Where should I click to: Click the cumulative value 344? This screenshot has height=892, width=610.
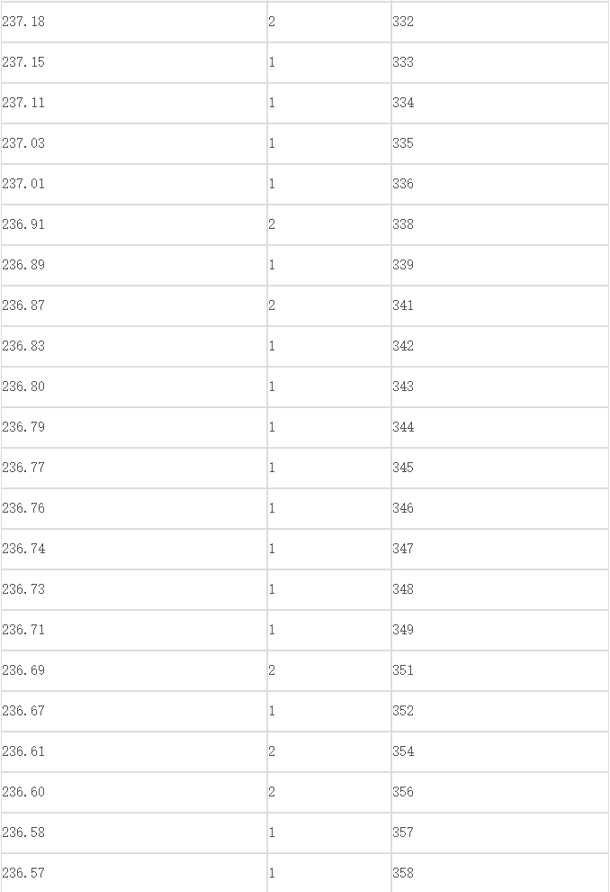(x=500, y=427)
